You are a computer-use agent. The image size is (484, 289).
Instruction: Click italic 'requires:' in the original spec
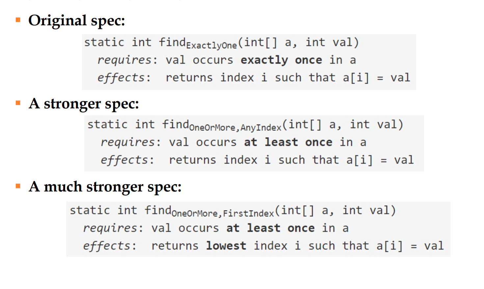127,60
